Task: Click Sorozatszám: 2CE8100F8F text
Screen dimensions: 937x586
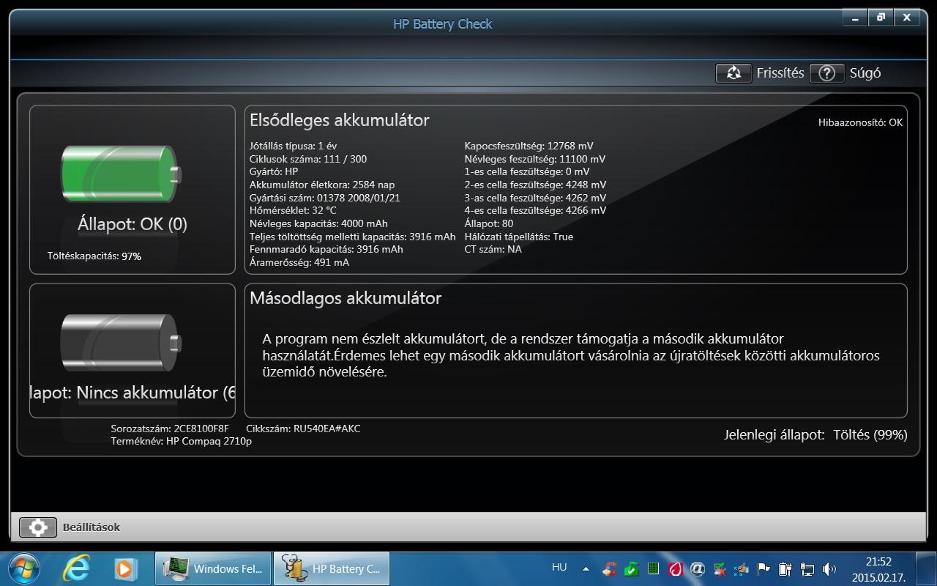Action: coord(170,429)
